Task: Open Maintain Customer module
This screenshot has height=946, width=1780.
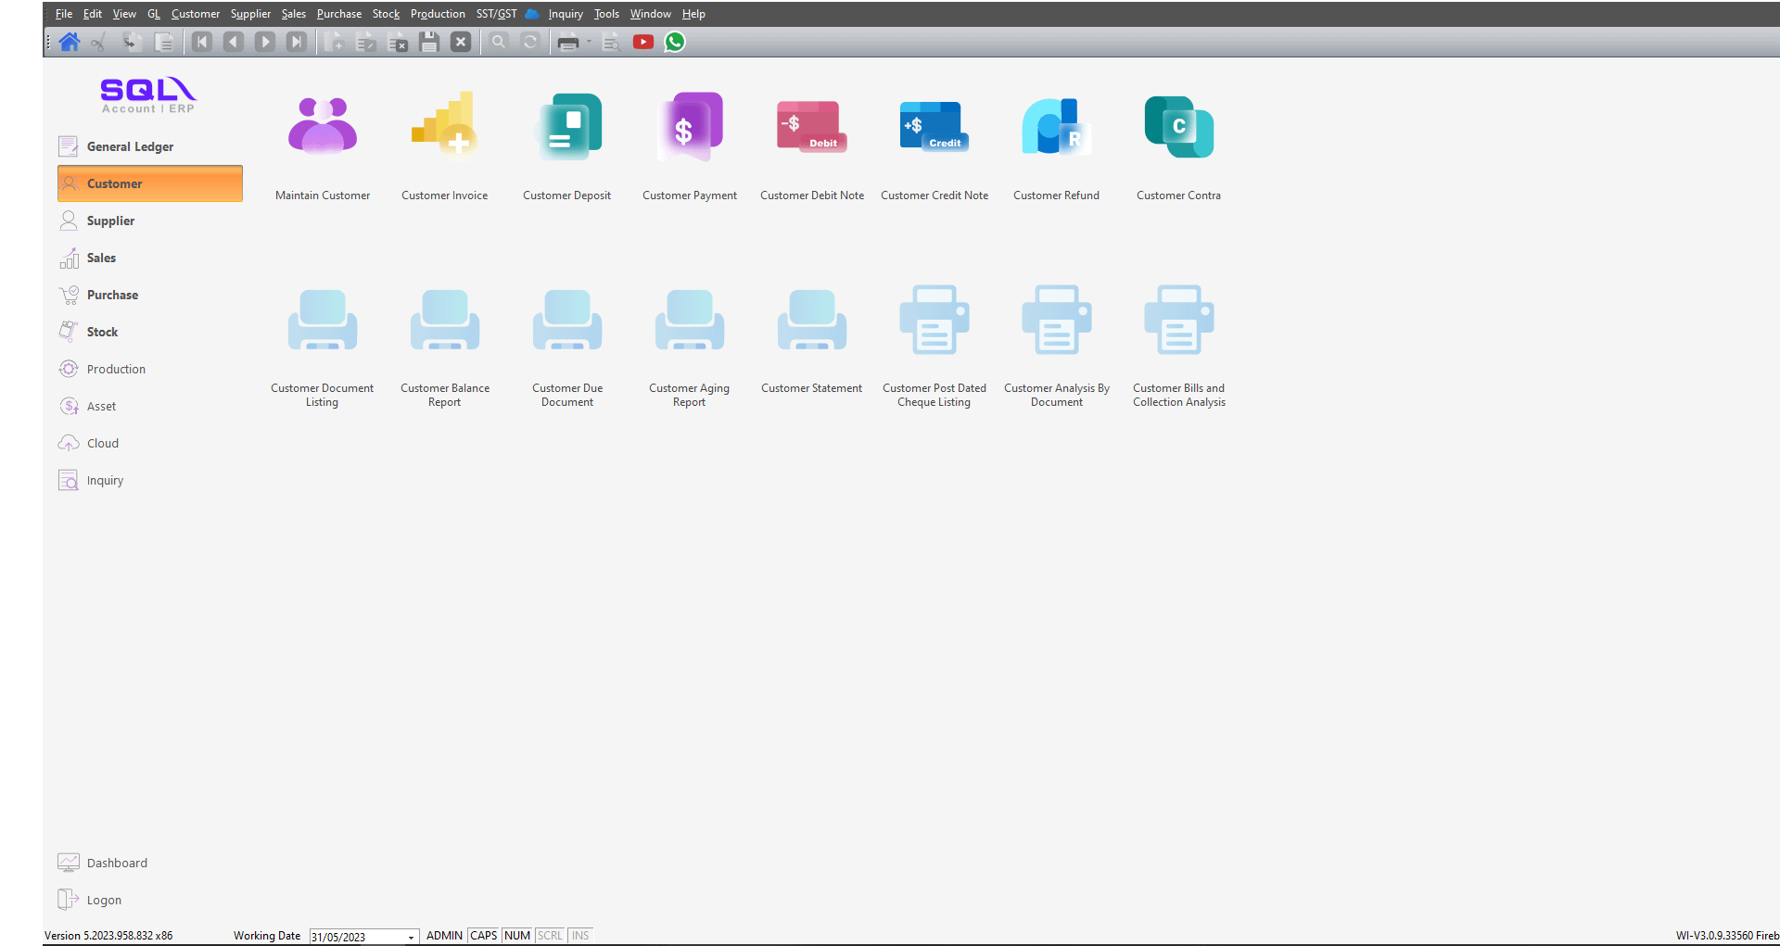Action: coord(322,128)
